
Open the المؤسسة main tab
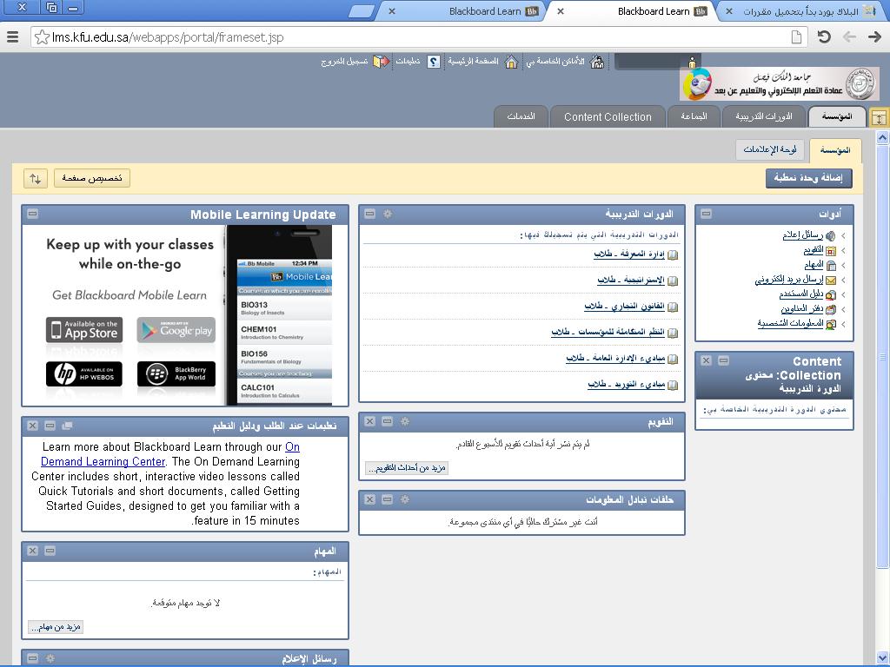pyautogui.click(x=837, y=116)
